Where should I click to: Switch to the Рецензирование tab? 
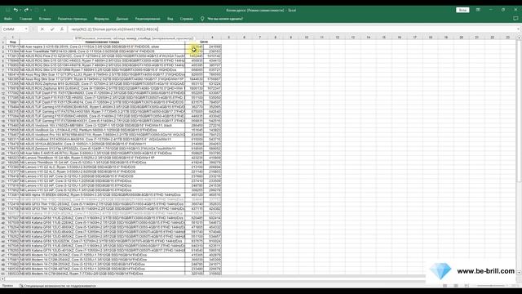[148, 19]
